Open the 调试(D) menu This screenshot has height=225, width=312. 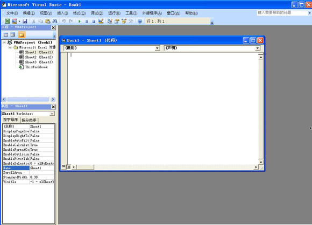pyautogui.click(x=97, y=13)
